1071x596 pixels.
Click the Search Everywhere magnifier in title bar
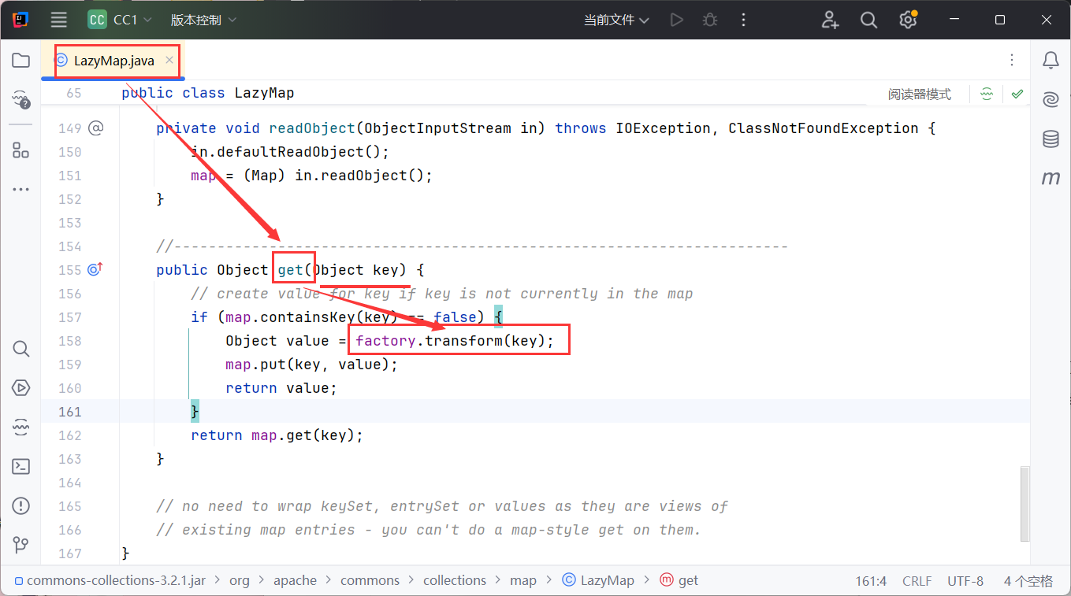pos(868,20)
